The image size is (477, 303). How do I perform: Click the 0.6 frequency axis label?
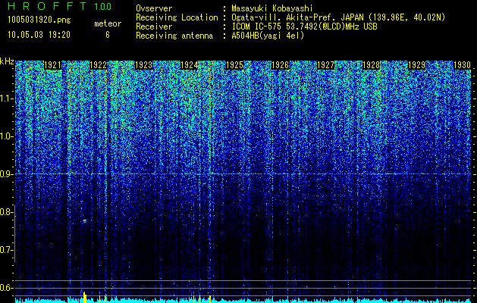(x=7, y=288)
